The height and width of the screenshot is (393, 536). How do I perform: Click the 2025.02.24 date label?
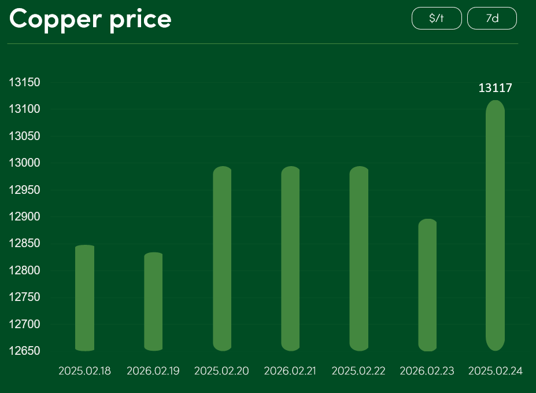(496, 371)
